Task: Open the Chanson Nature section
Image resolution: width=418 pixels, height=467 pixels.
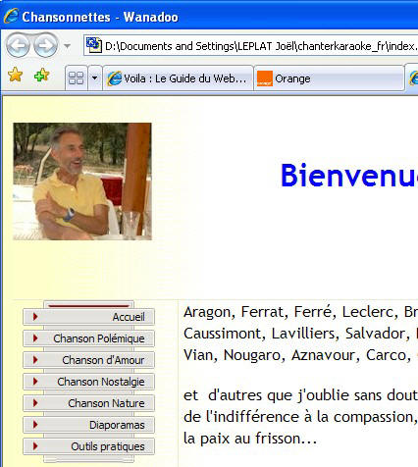Action: (x=88, y=403)
